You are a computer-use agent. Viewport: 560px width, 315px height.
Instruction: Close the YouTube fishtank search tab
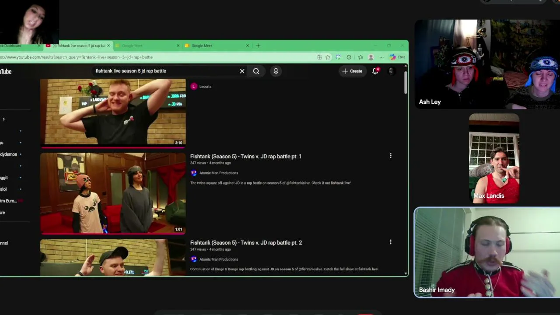coord(108,45)
